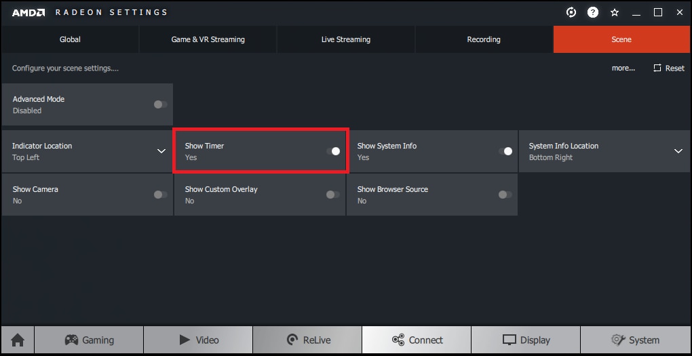The width and height of the screenshot is (692, 356).
Task: Go to the Home icon
Action: (18, 340)
